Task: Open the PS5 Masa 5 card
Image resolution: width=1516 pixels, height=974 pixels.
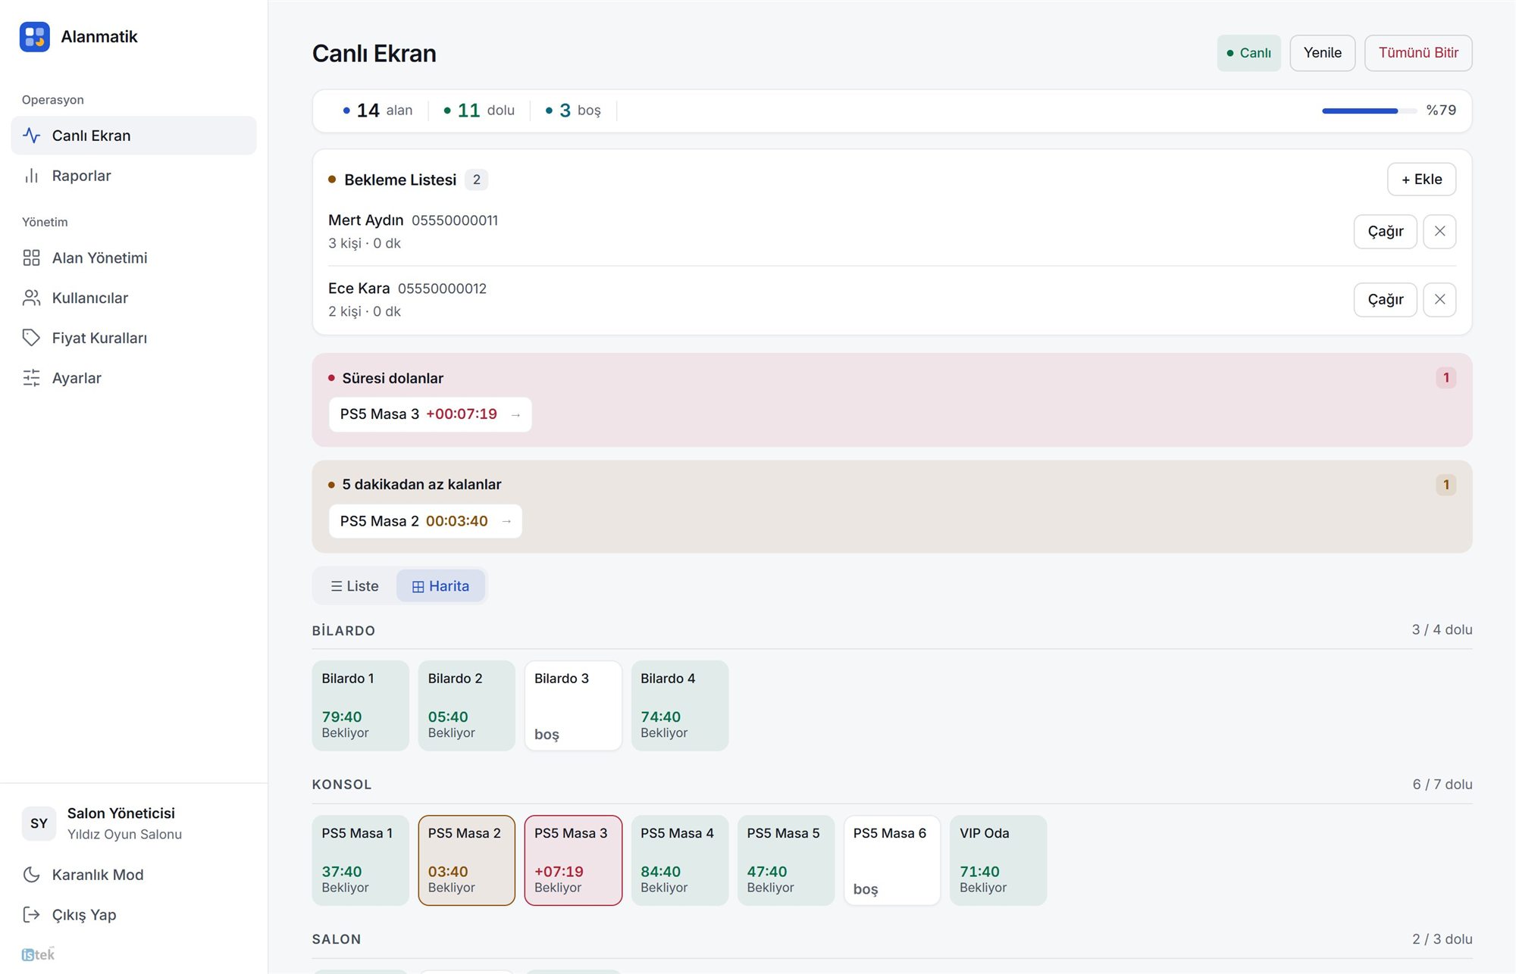Action: coord(785,860)
